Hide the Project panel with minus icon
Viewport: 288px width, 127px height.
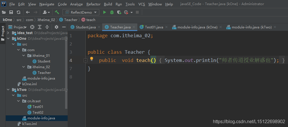pyautogui.click(x=64, y=27)
